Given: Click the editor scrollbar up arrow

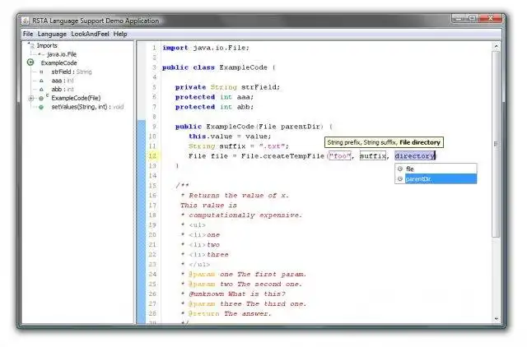Looking at the screenshot, I should (x=496, y=47).
